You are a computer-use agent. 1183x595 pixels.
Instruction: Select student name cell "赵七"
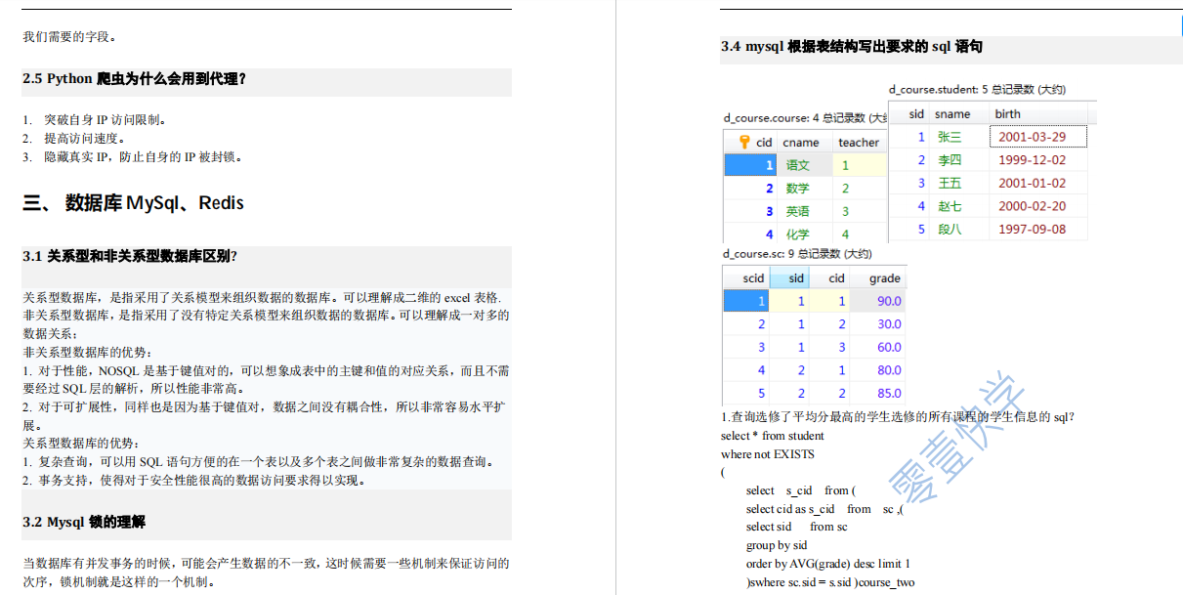click(x=950, y=207)
